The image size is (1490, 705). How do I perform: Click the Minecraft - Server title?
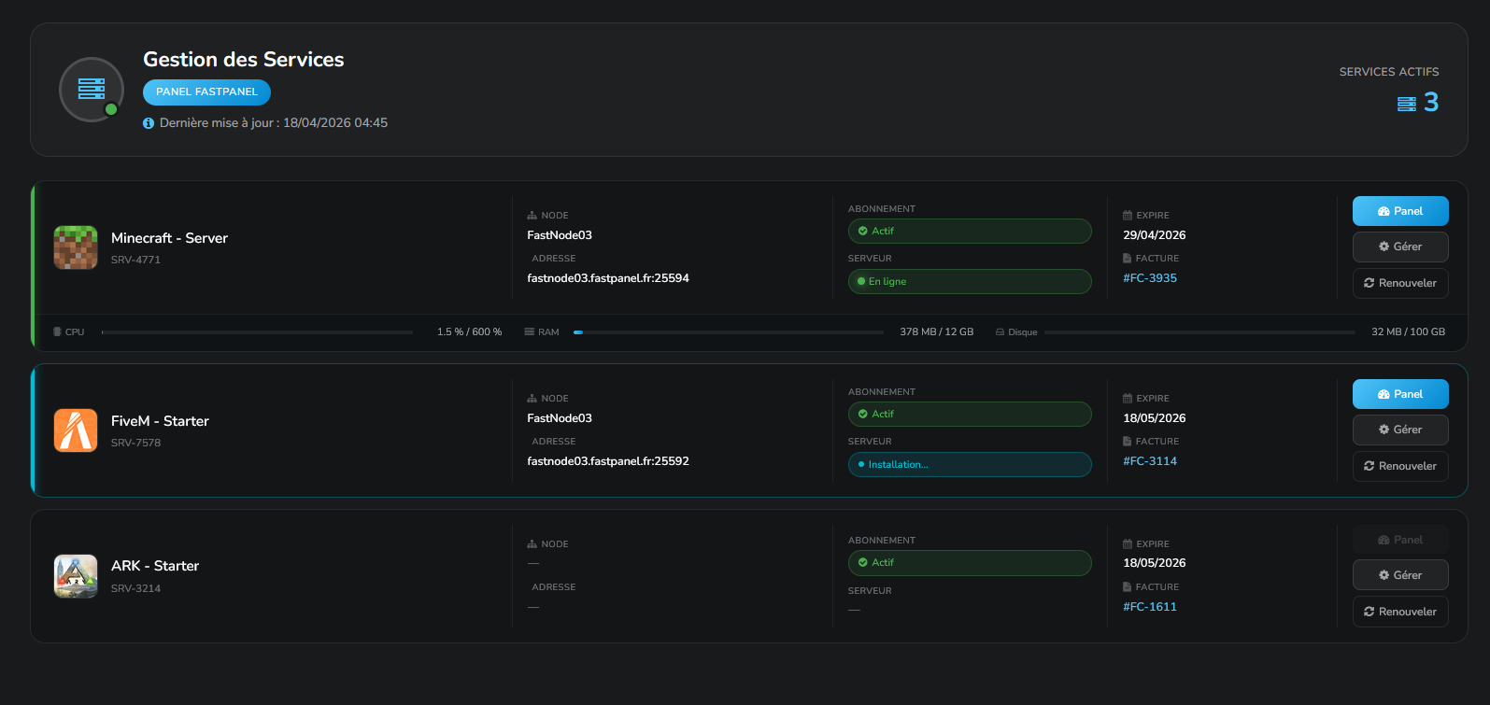pos(169,238)
